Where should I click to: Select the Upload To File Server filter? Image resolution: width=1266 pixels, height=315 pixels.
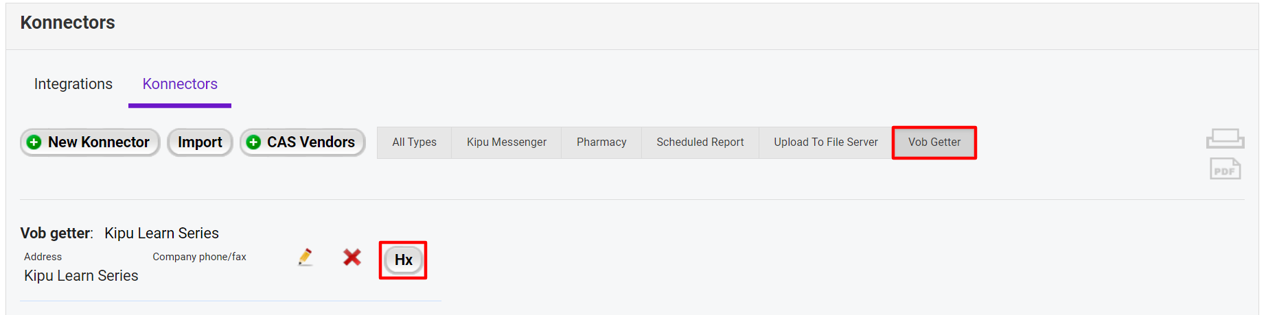coord(826,142)
